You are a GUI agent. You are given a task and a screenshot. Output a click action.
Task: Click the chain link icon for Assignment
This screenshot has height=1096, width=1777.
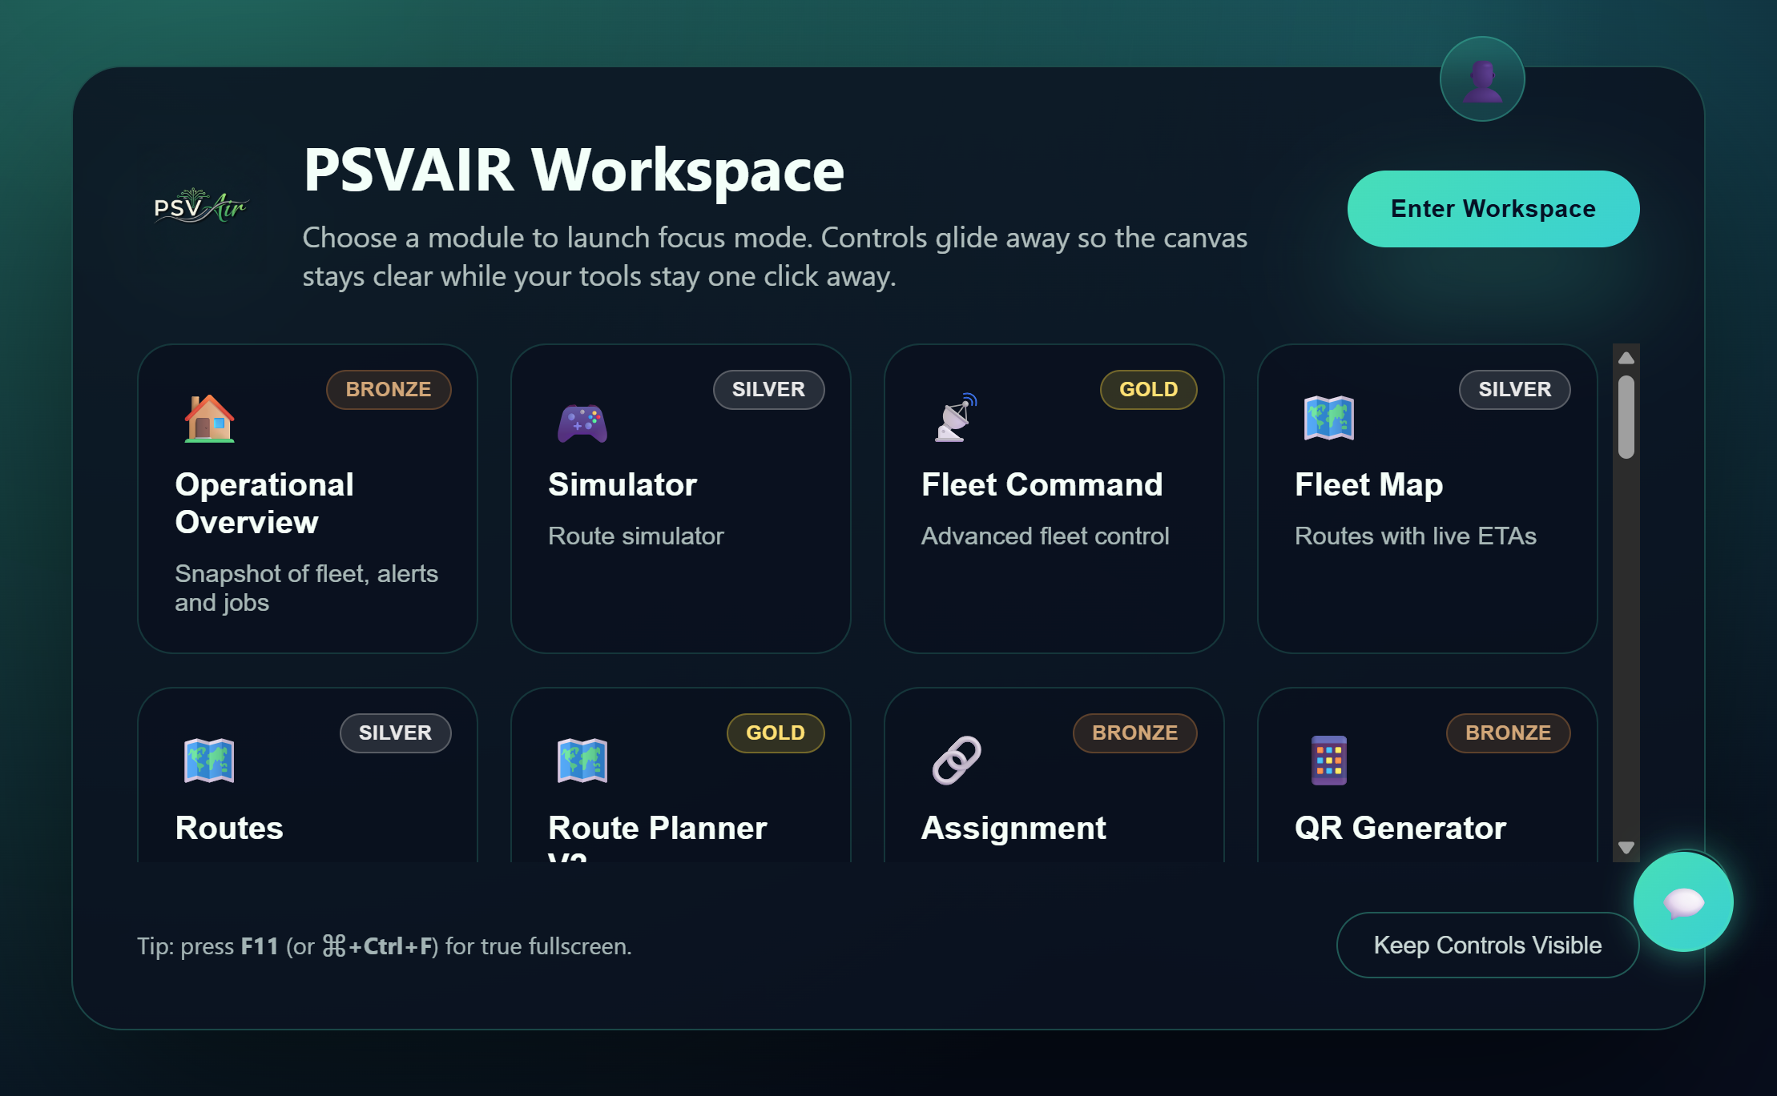957,761
